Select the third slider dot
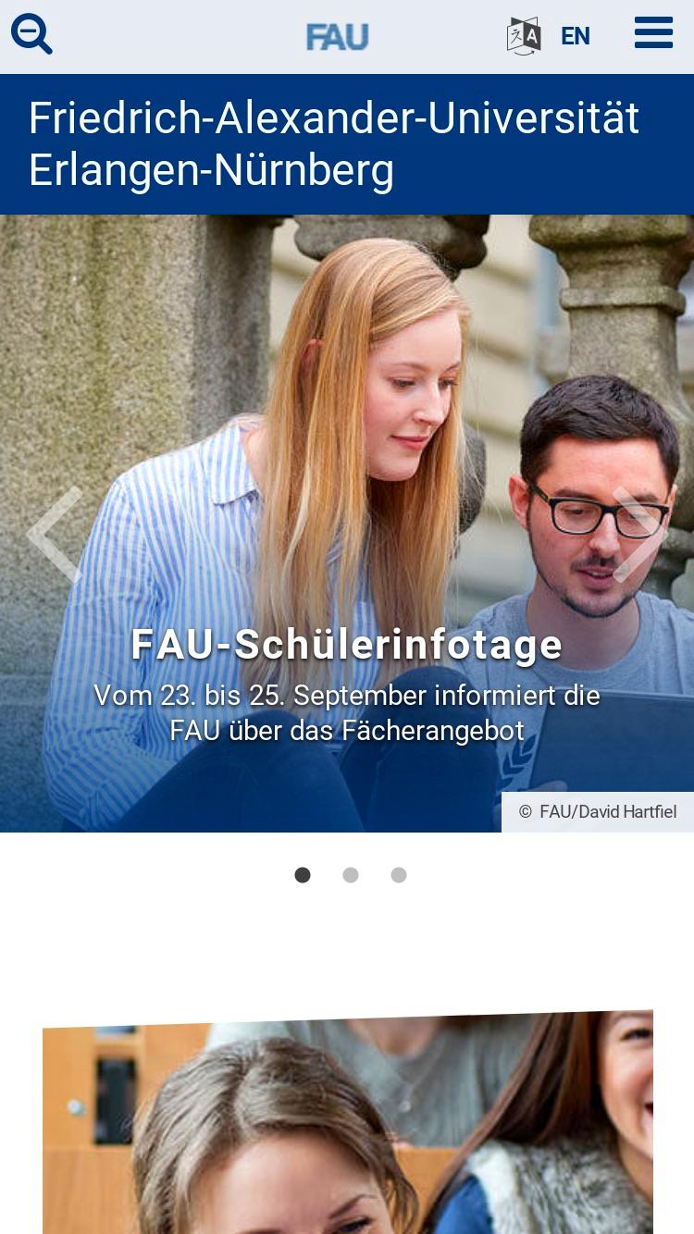This screenshot has height=1234, width=694. click(x=399, y=875)
